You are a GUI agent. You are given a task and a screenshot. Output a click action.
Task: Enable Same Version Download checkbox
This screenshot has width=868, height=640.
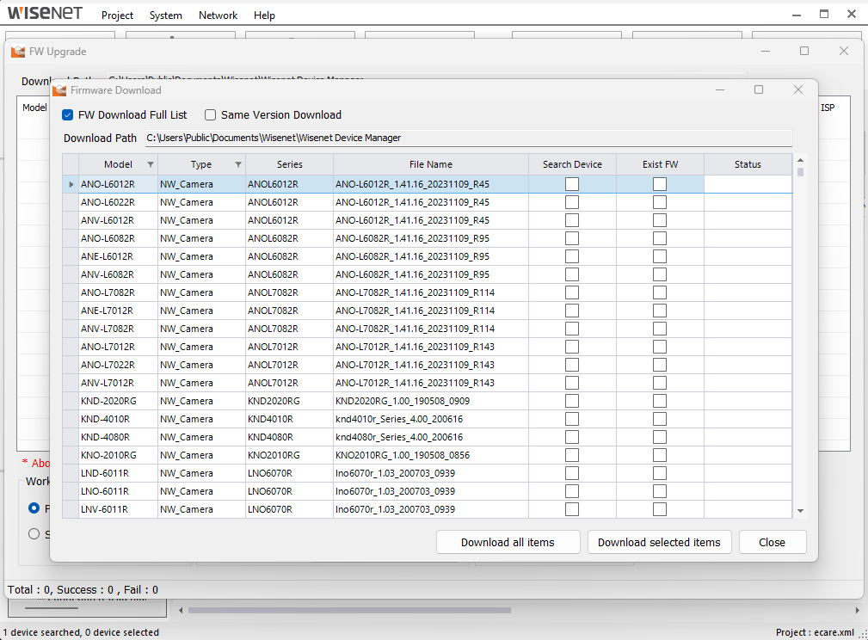pyautogui.click(x=210, y=114)
